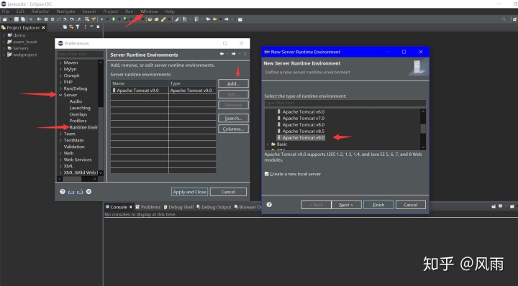Click the Oomph record icon in Preferences
The width and height of the screenshot is (518, 286).
point(89,192)
